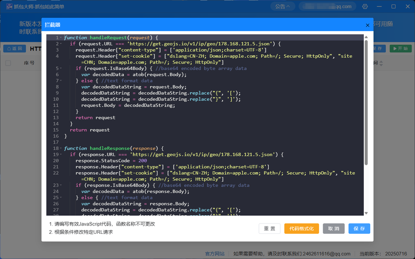The width and height of the screenshot is (415, 259).
Task: Click the sort arrows in table header
Action: point(381,63)
